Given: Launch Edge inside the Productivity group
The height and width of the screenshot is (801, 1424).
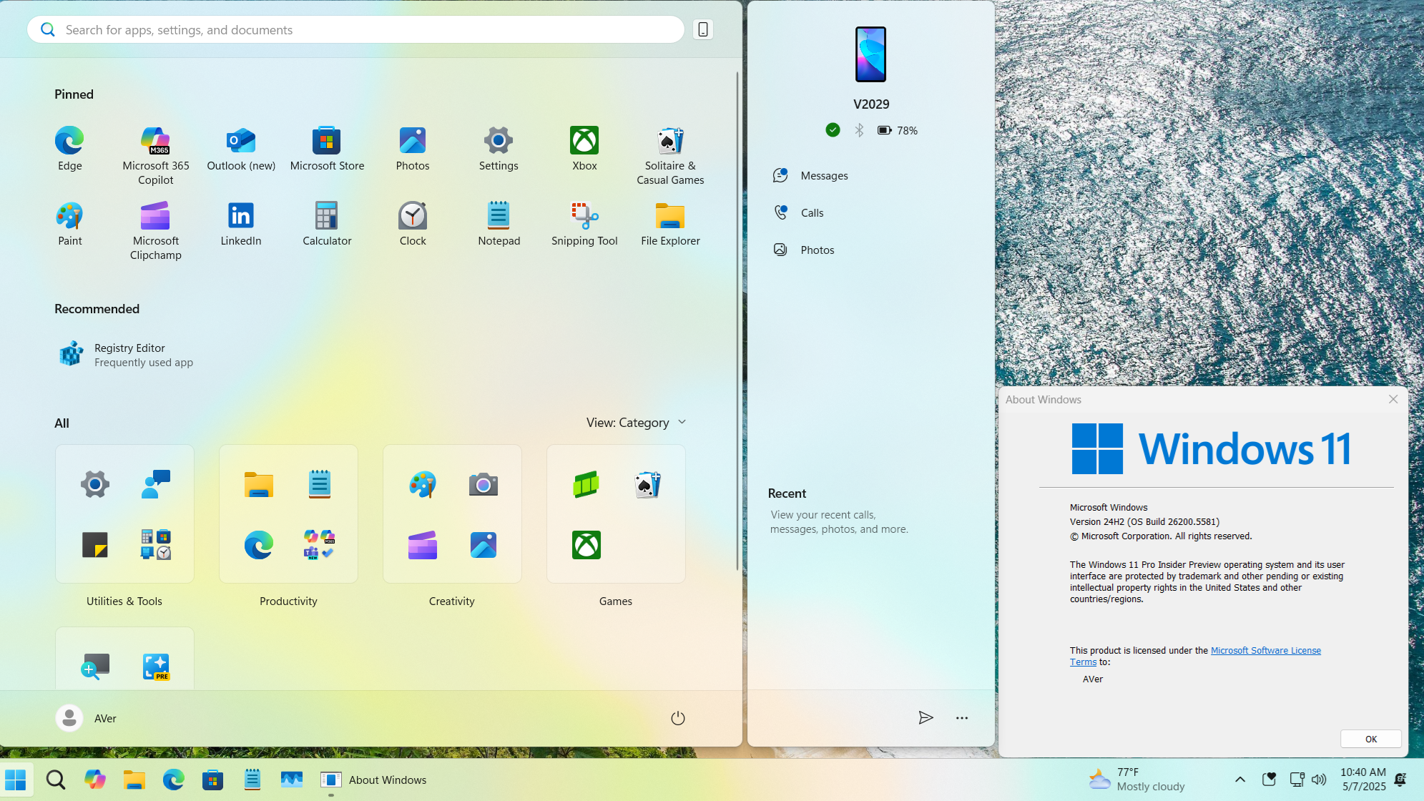Looking at the screenshot, I should coord(258,545).
